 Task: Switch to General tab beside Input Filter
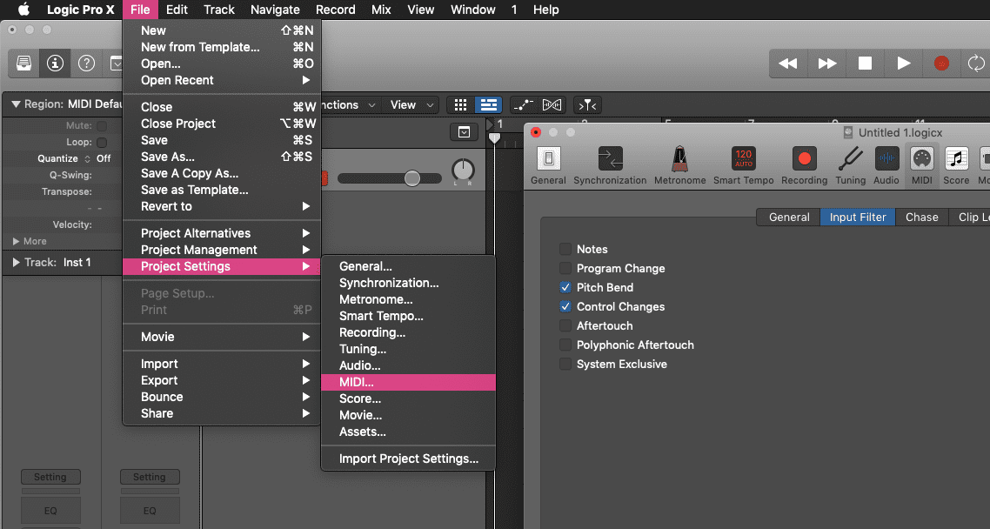pos(789,218)
